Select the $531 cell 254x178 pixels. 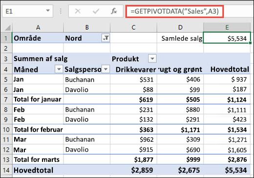[133, 80]
